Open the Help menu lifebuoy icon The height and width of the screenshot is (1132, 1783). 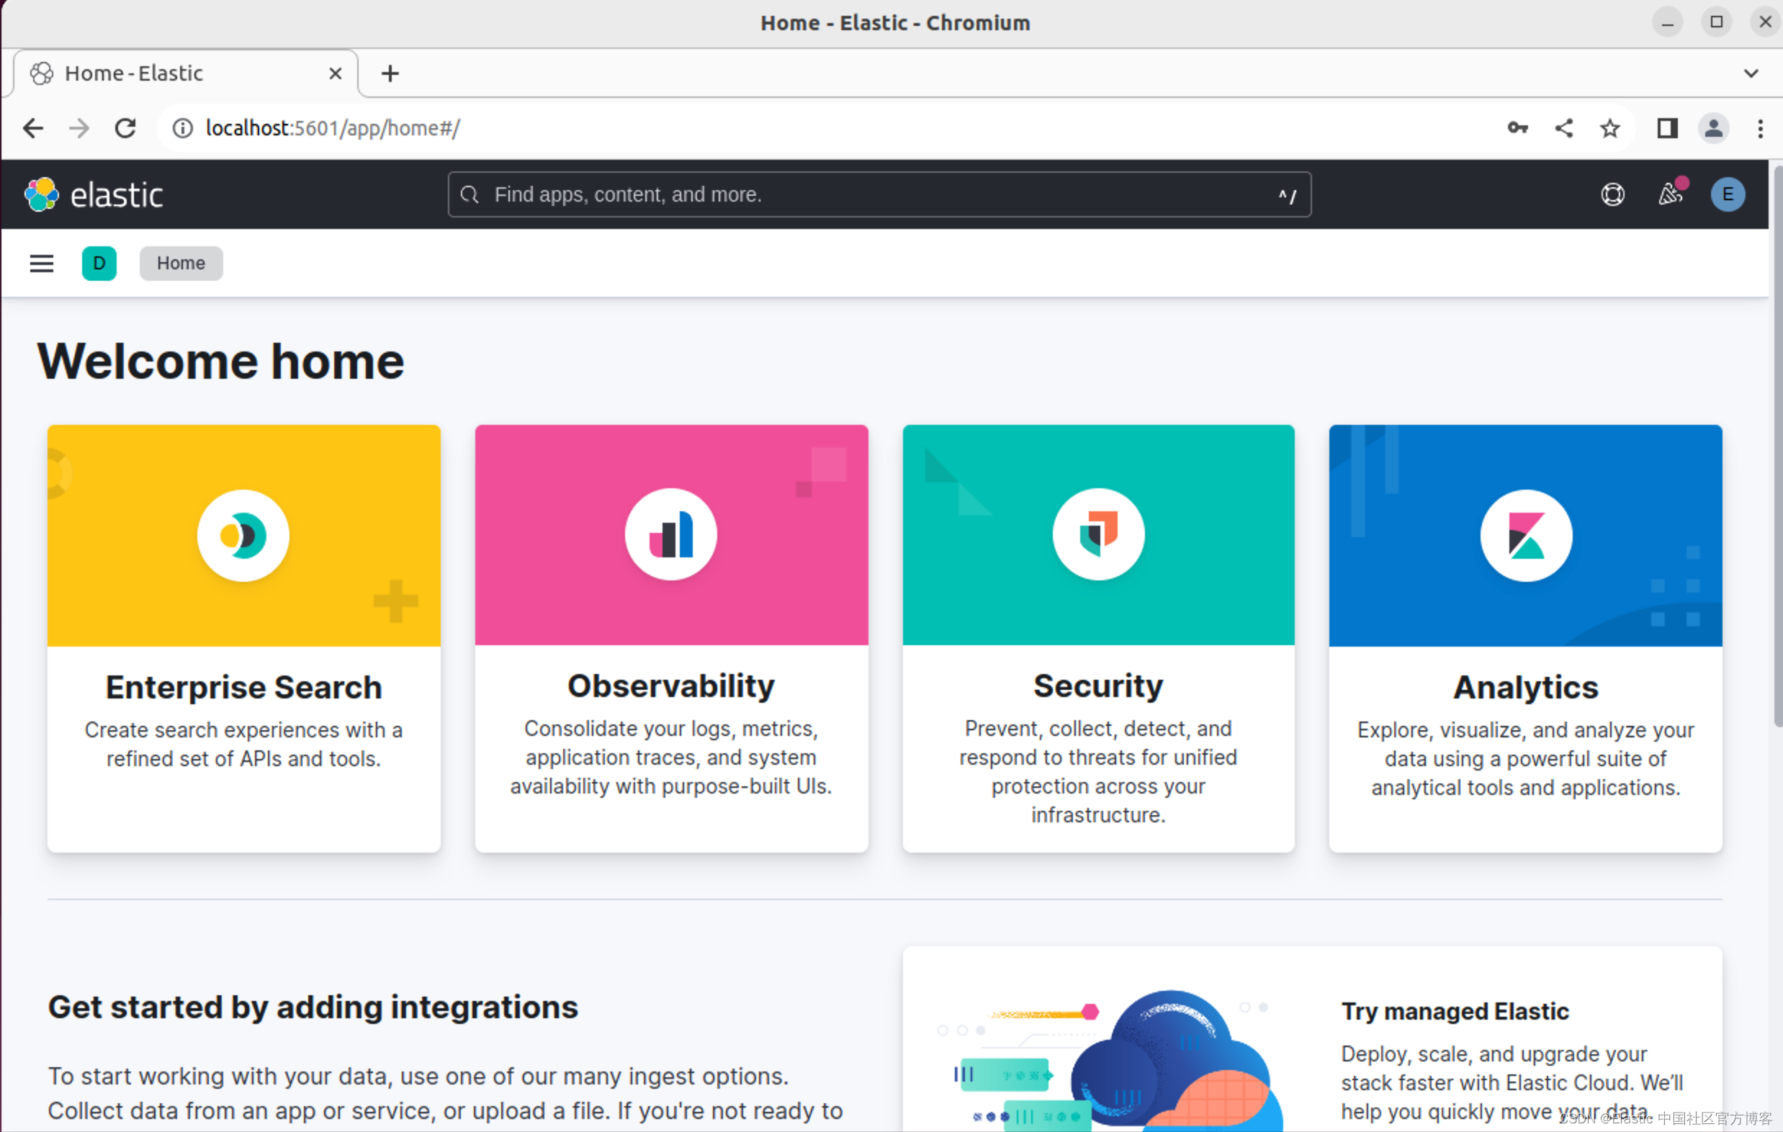pos(1613,194)
